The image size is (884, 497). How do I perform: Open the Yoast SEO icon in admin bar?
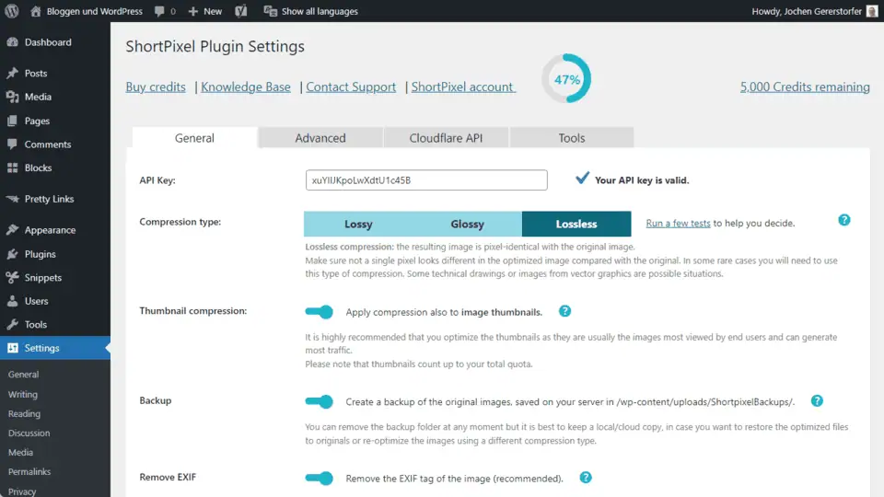click(240, 11)
